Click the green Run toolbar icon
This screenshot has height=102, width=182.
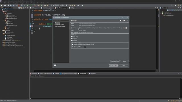tap(28, 5)
